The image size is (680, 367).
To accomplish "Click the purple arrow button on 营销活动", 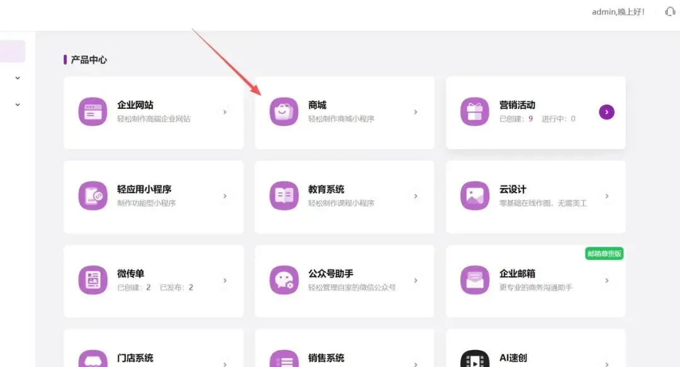I will tap(607, 112).
